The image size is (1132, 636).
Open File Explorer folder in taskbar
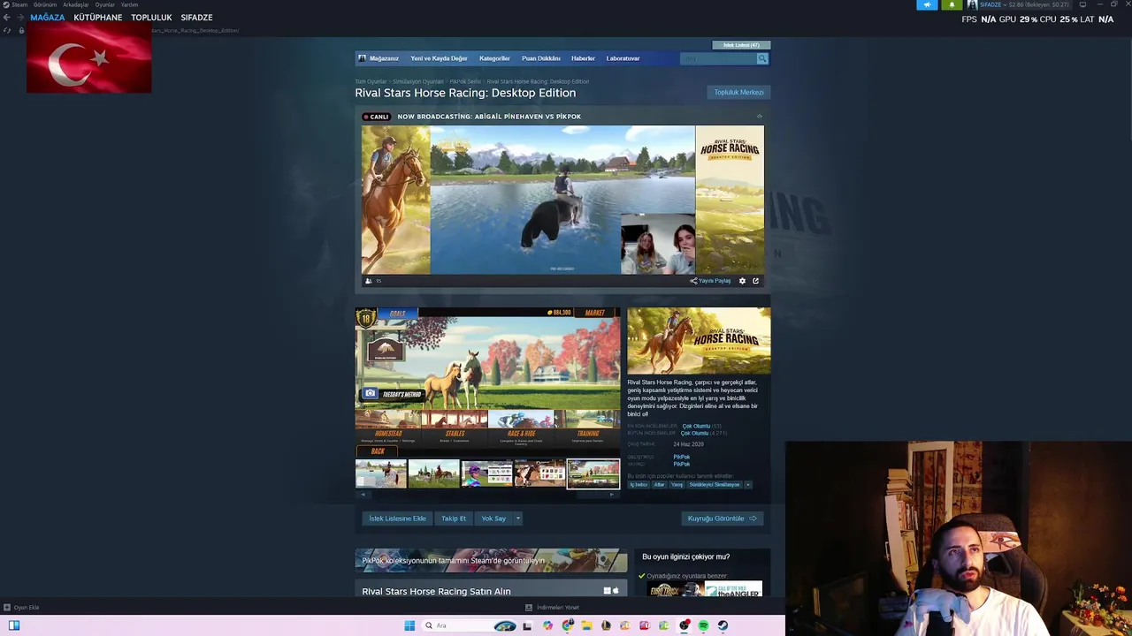[586, 625]
